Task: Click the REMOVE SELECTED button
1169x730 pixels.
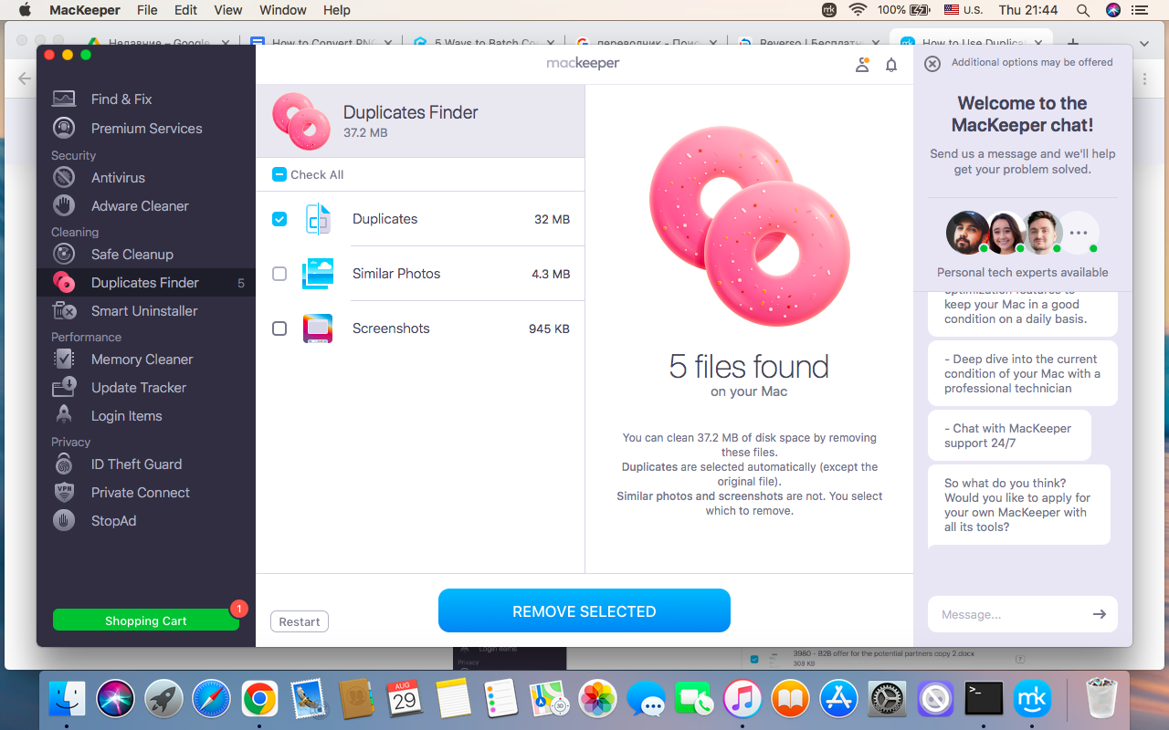Action: (x=584, y=610)
